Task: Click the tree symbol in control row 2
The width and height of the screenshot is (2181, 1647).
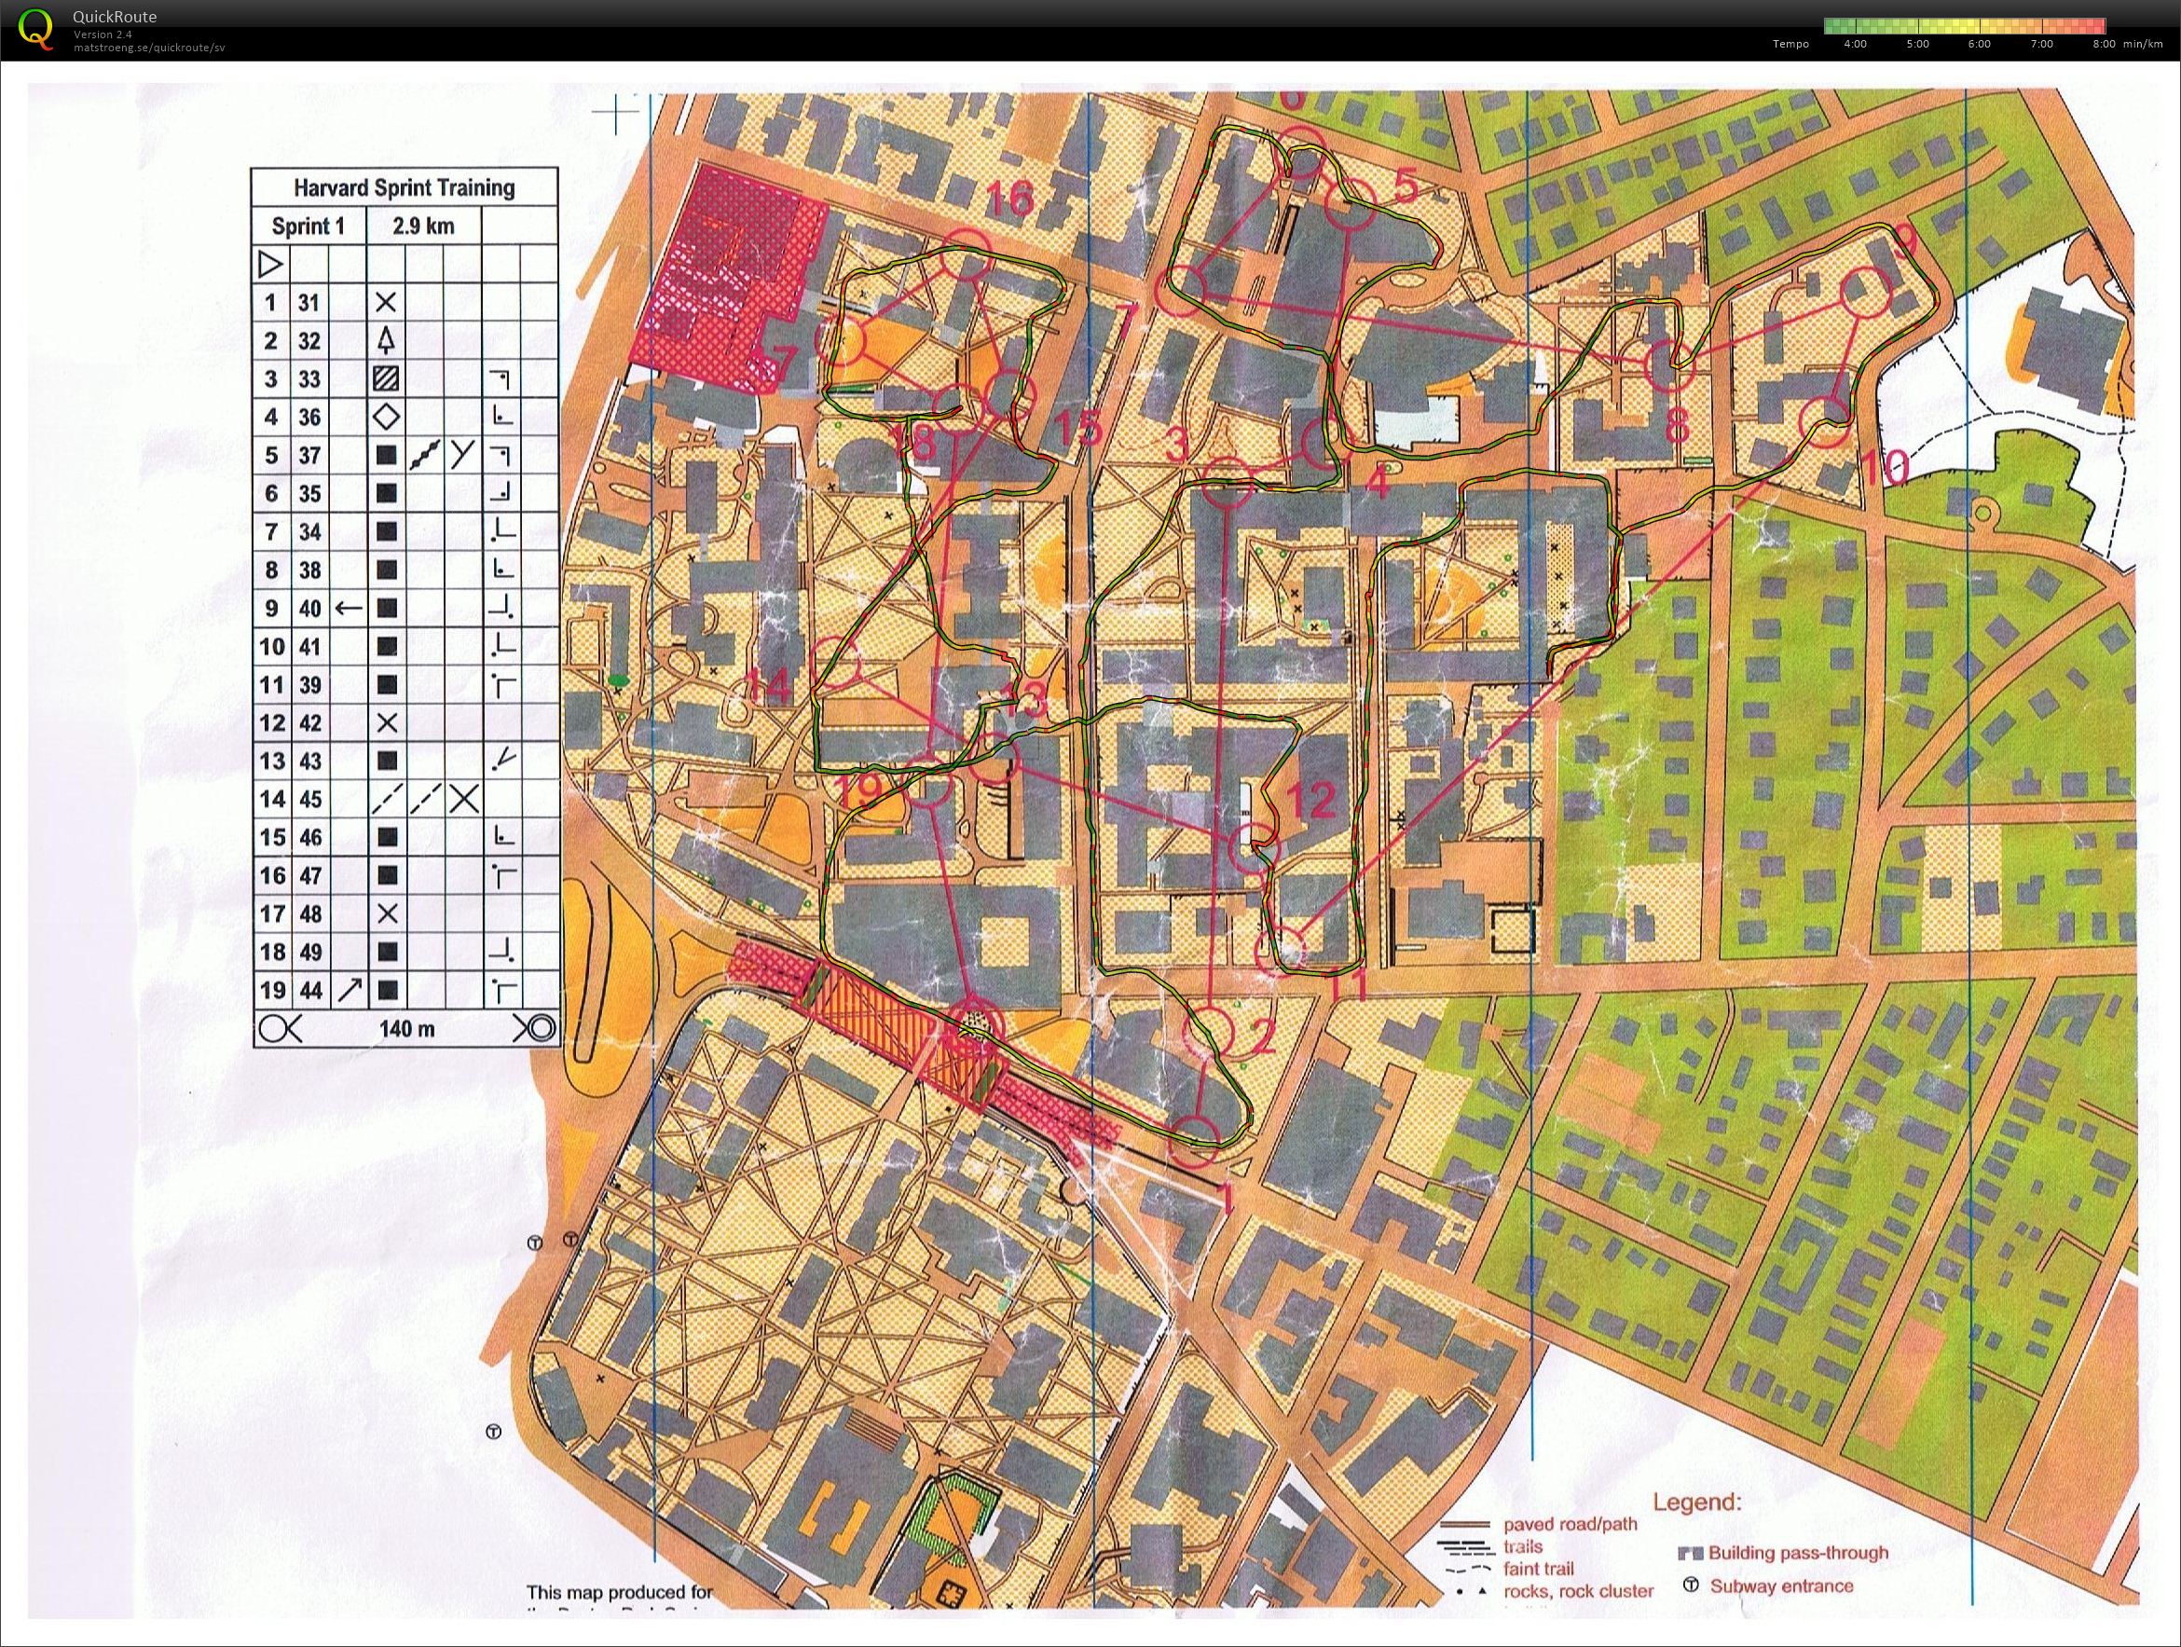Action: click(387, 340)
